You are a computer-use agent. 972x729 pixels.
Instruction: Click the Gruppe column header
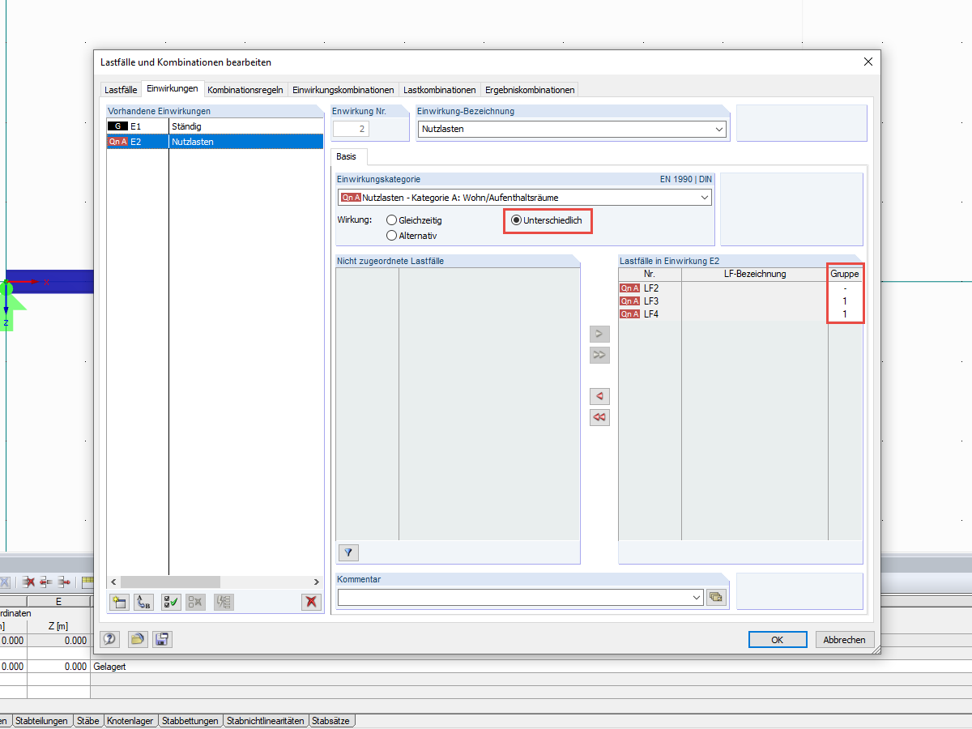(x=845, y=274)
